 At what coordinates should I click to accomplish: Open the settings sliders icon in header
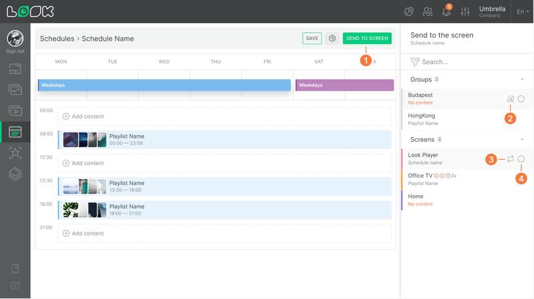click(465, 11)
